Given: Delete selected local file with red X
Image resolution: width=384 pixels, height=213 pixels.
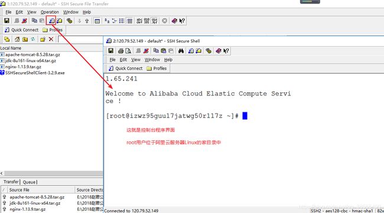Looking at the screenshot, I should pos(51,39).
